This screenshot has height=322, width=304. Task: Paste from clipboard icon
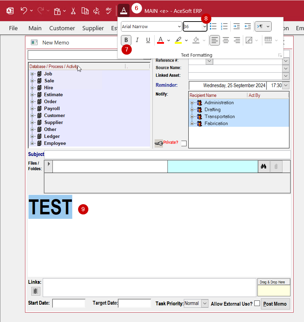tap(57, 11)
